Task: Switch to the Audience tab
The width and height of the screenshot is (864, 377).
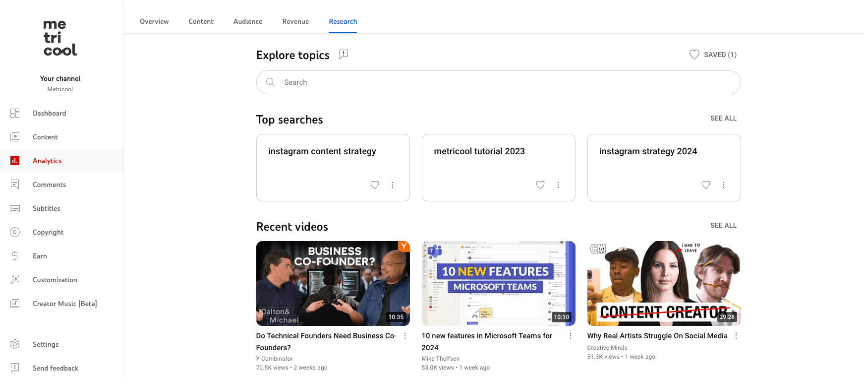Action: tap(248, 21)
